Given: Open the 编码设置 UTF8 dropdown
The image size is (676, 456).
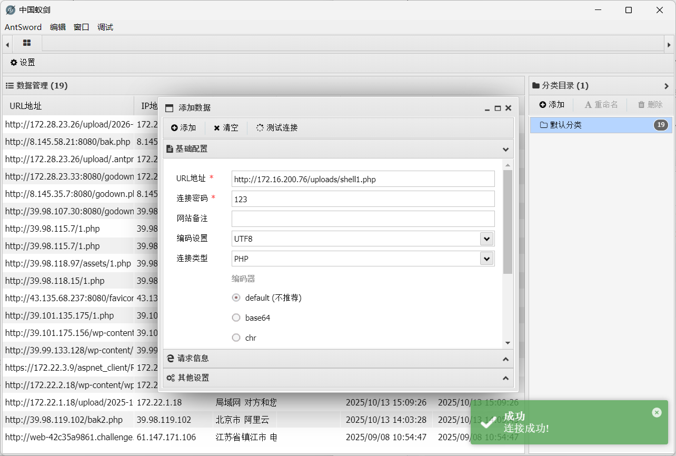Looking at the screenshot, I should coord(486,239).
